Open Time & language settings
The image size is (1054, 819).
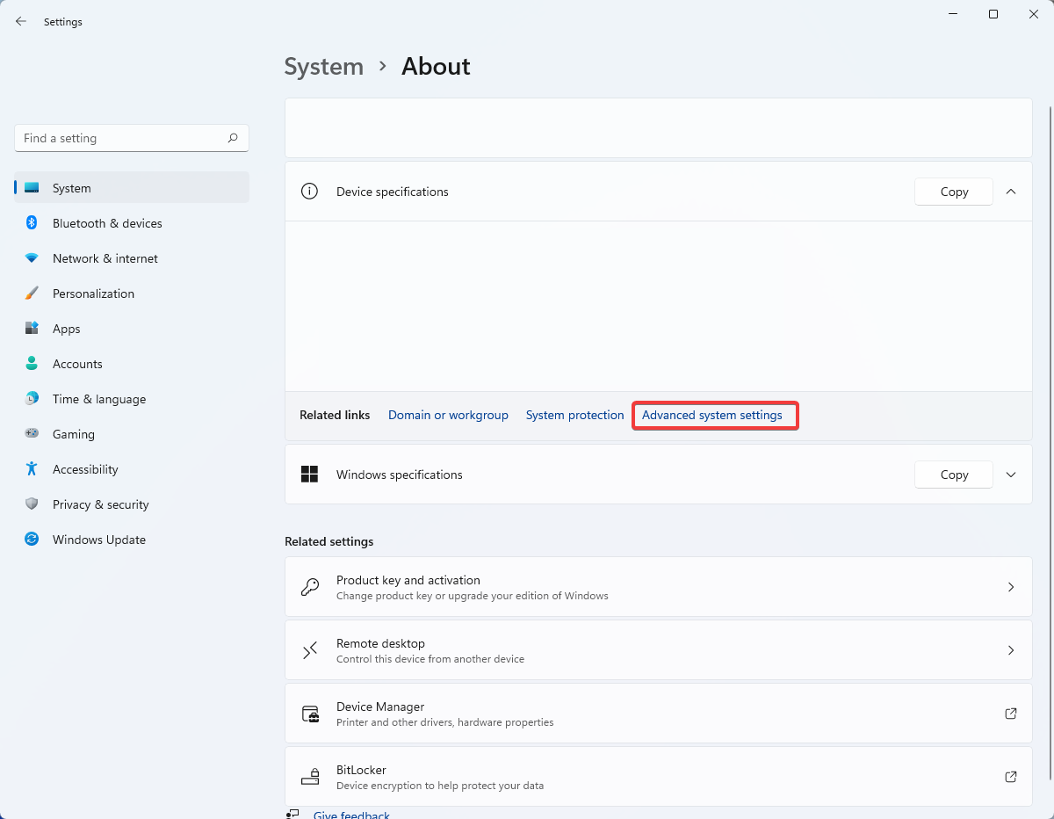98,399
